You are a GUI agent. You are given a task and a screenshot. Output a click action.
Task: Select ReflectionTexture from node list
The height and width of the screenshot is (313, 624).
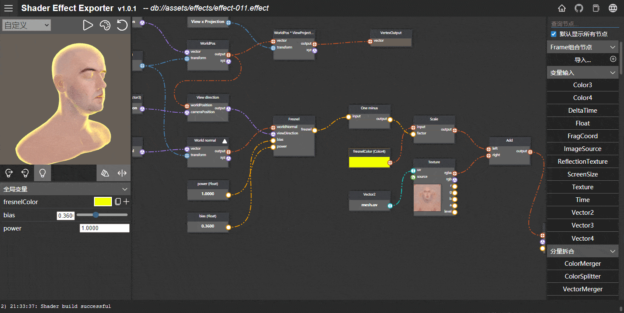pos(582,162)
